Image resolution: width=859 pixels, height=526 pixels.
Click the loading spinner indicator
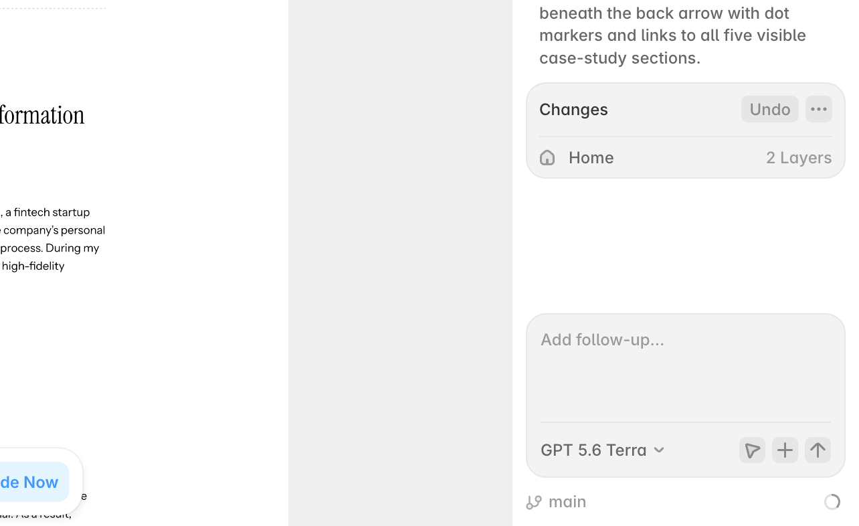coord(832,502)
